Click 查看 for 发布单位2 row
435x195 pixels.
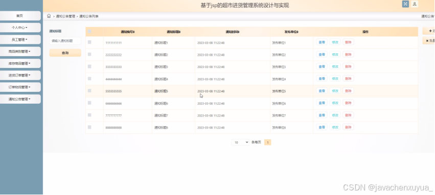click(322, 54)
